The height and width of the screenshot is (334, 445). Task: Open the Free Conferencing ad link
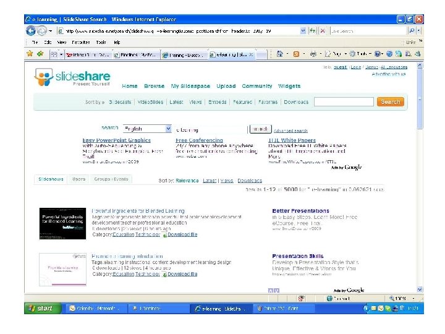pos(199,140)
